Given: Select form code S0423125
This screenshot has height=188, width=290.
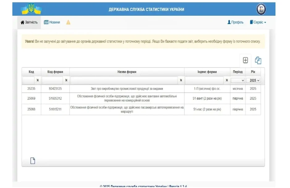Looking at the screenshot, I should [x=55, y=89].
